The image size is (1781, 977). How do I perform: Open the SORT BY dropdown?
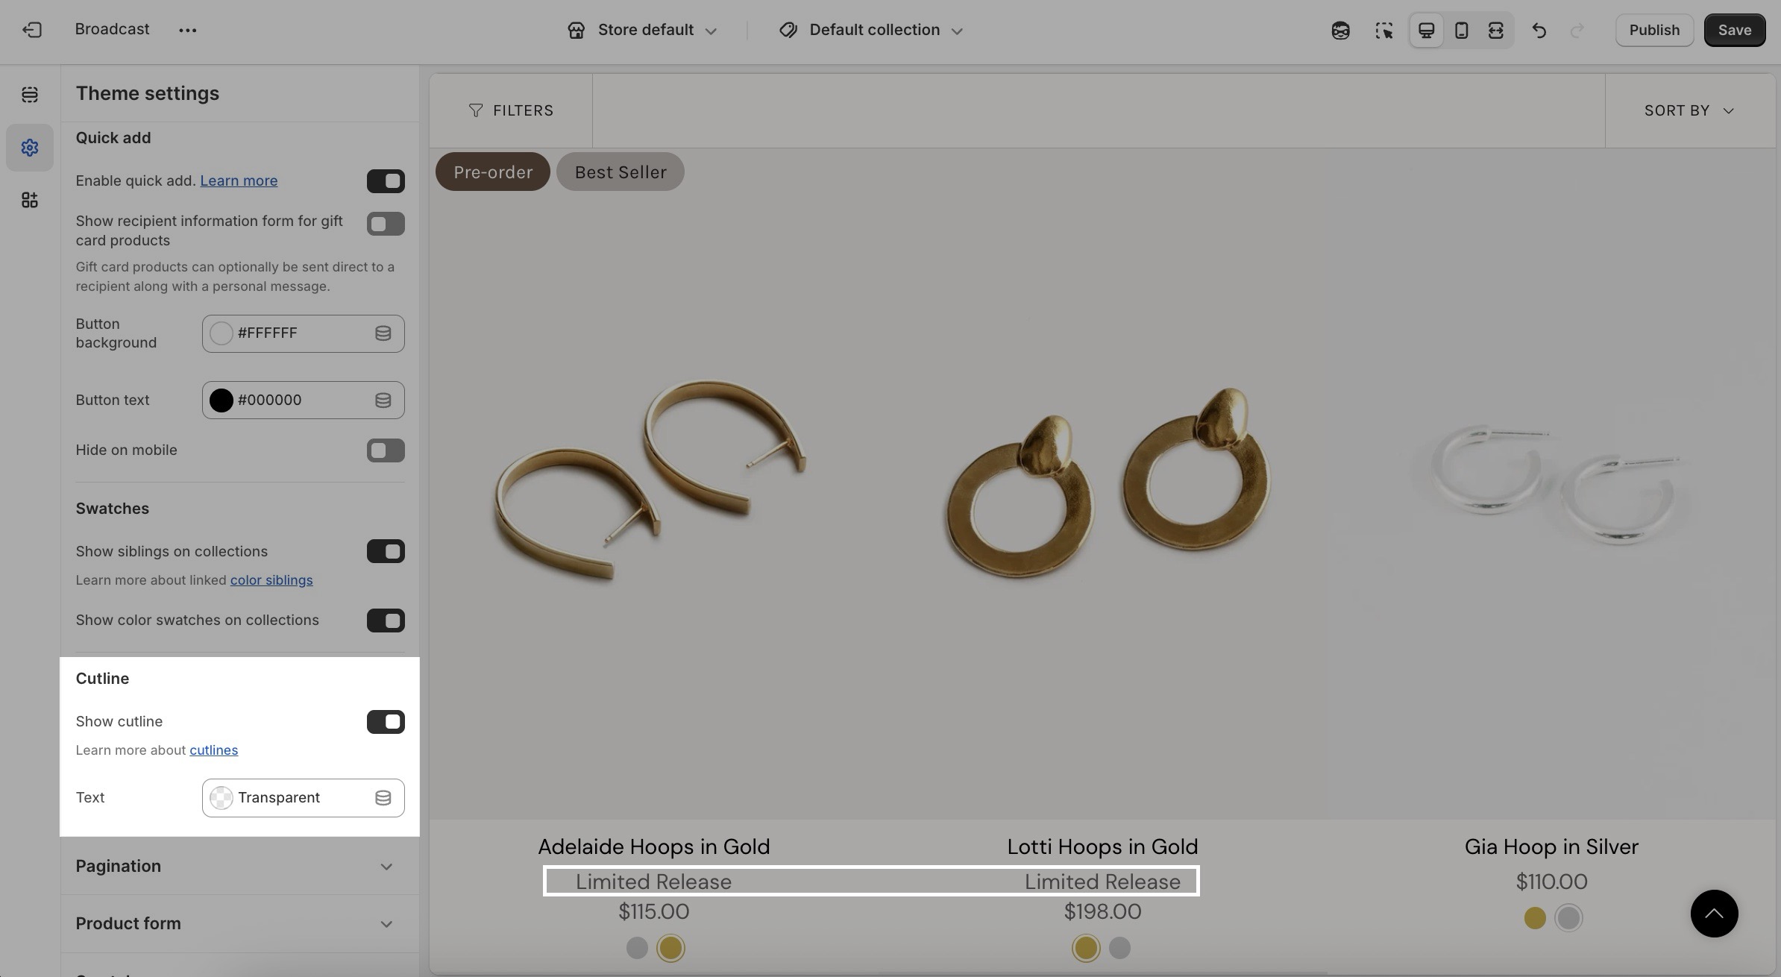(x=1689, y=110)
